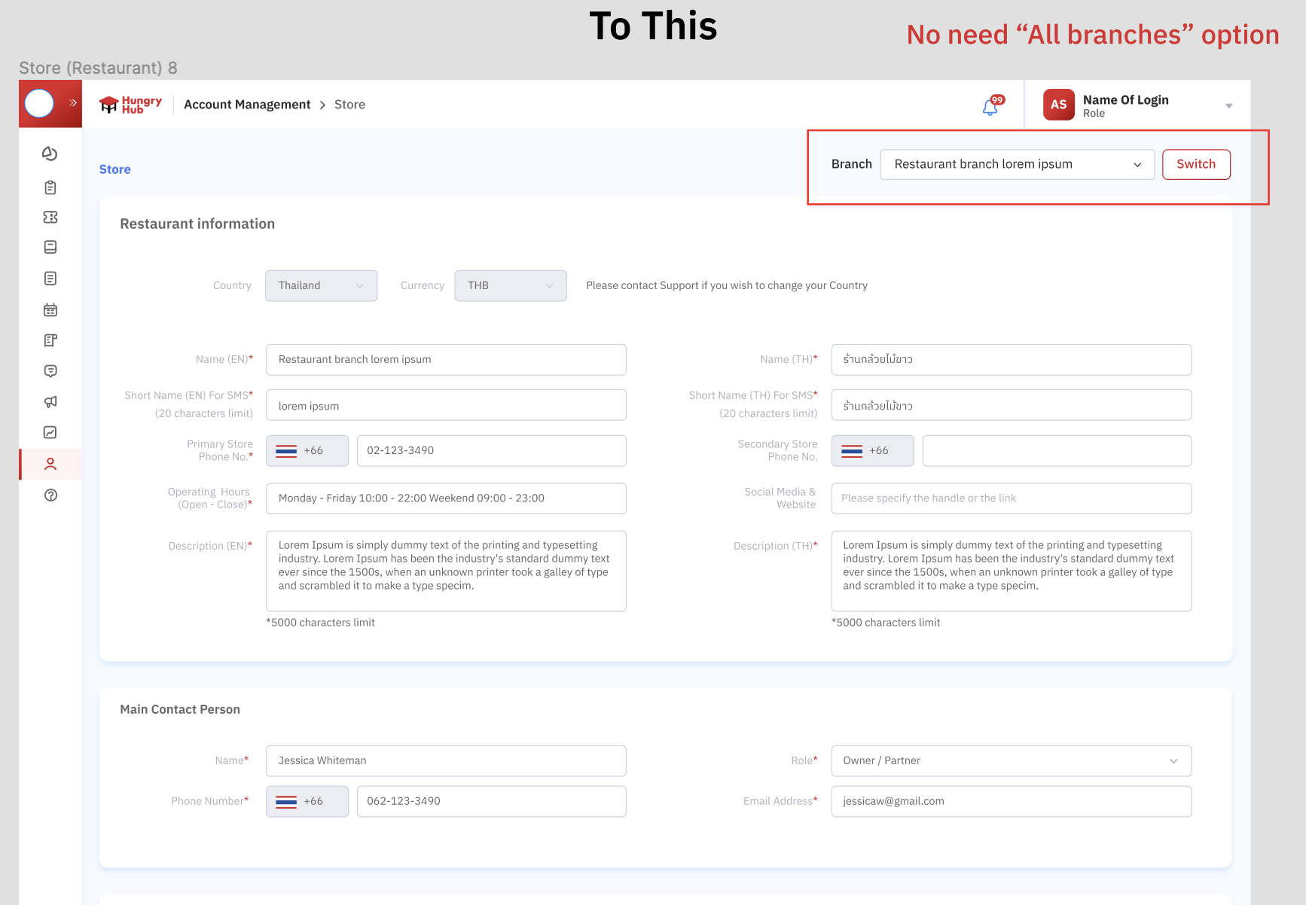Click the Social Media & Website input field
Viewport: 1306px width, 905px height.
coord(1011,498)
